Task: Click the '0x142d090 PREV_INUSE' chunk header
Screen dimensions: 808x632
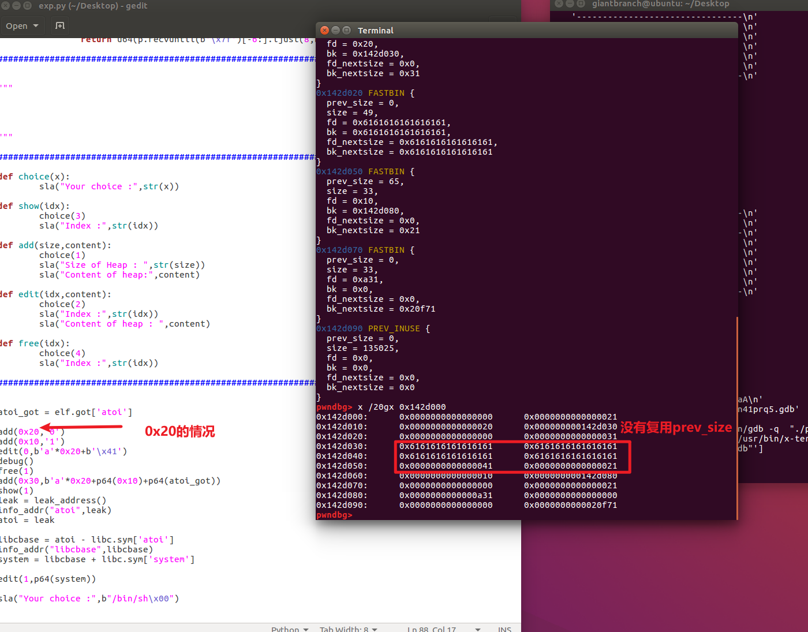Action: [x=373, y=328]
